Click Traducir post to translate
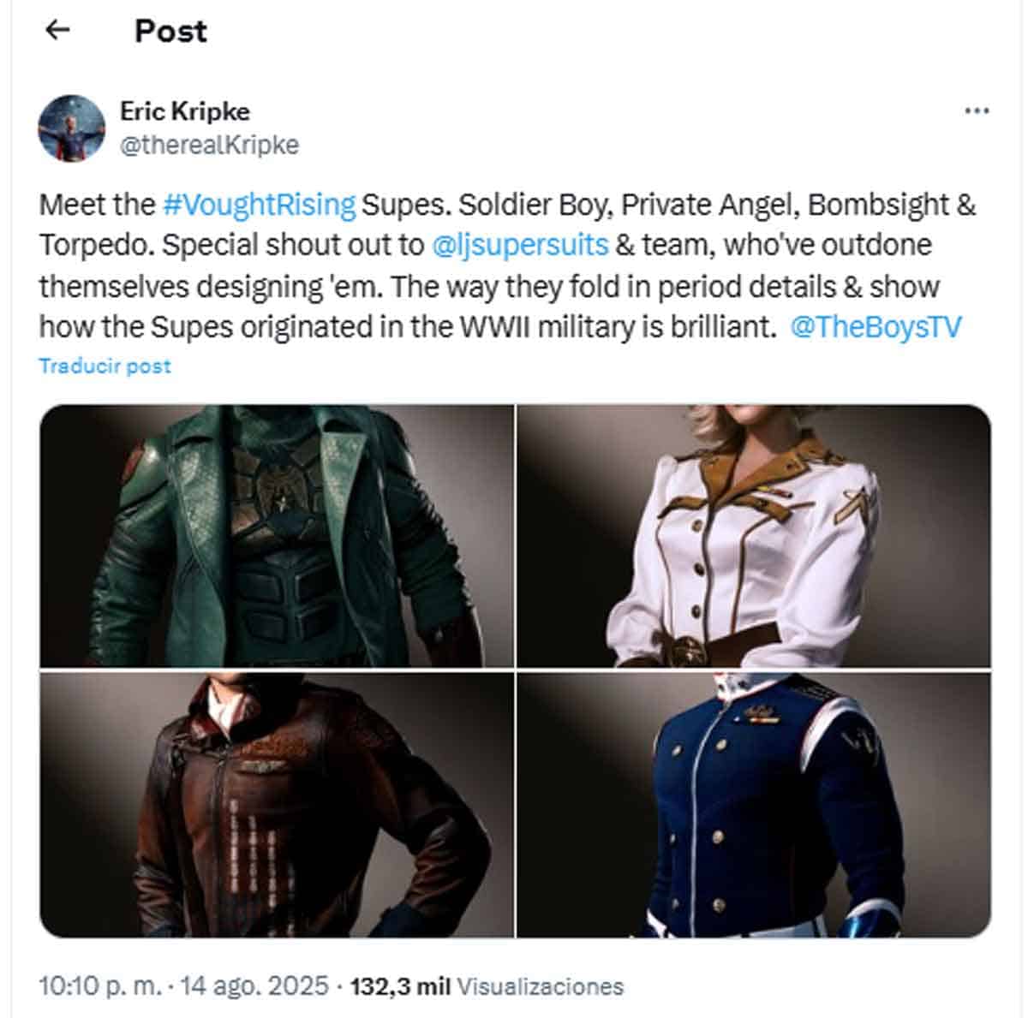The width and height of the screenshot is (1028, 1018). [104, 366]
